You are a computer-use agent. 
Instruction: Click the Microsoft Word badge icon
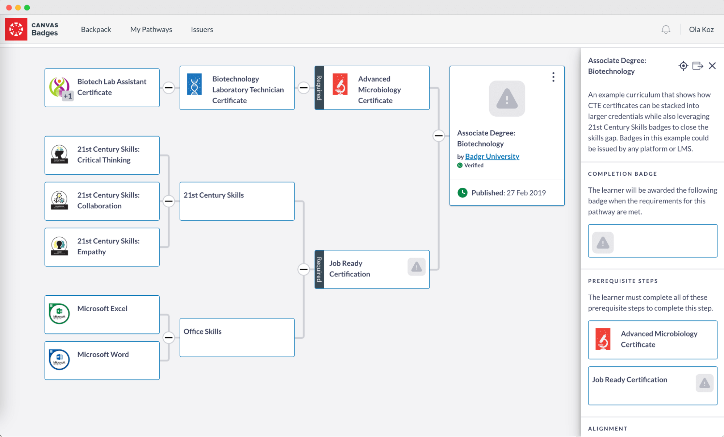click(x=59, y=359)
